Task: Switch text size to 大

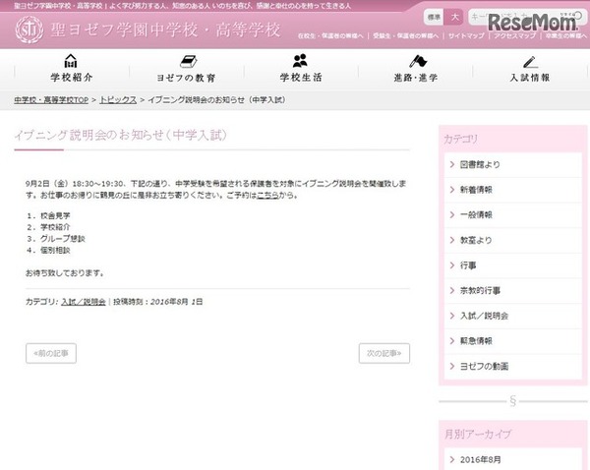Action: pyautogui.click(x=454, y=18)
